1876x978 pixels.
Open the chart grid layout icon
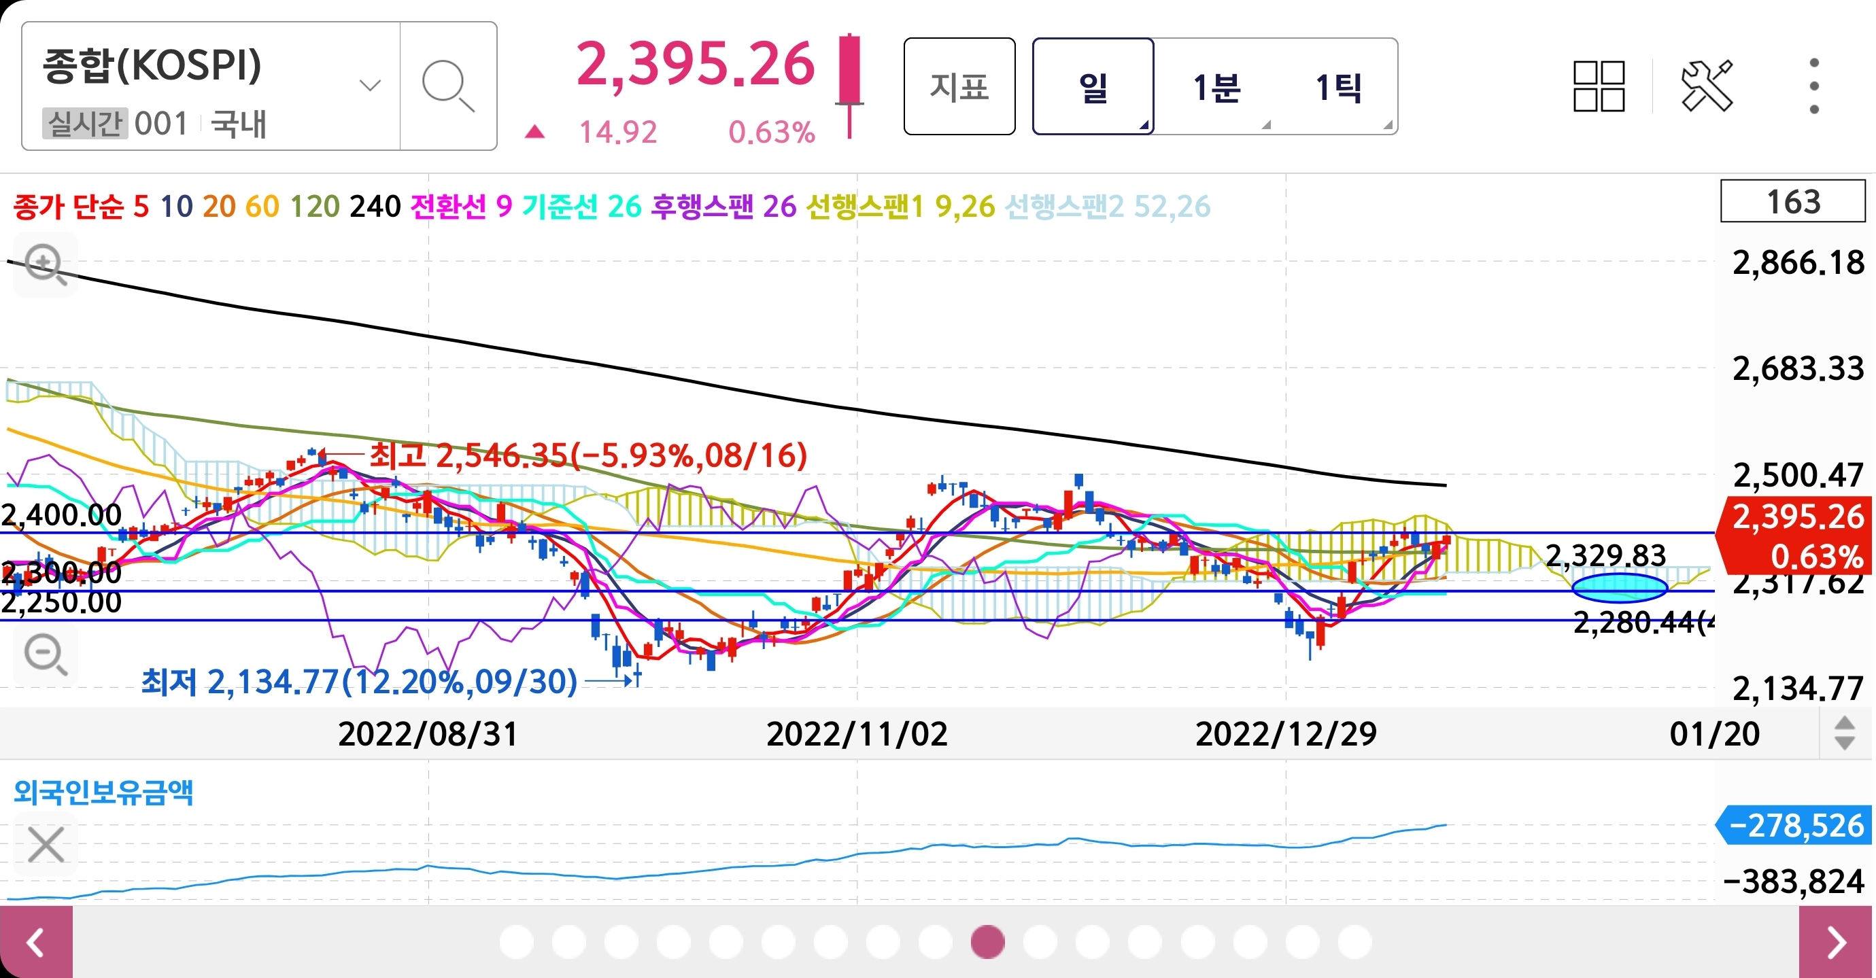(x=1599, y=86)
